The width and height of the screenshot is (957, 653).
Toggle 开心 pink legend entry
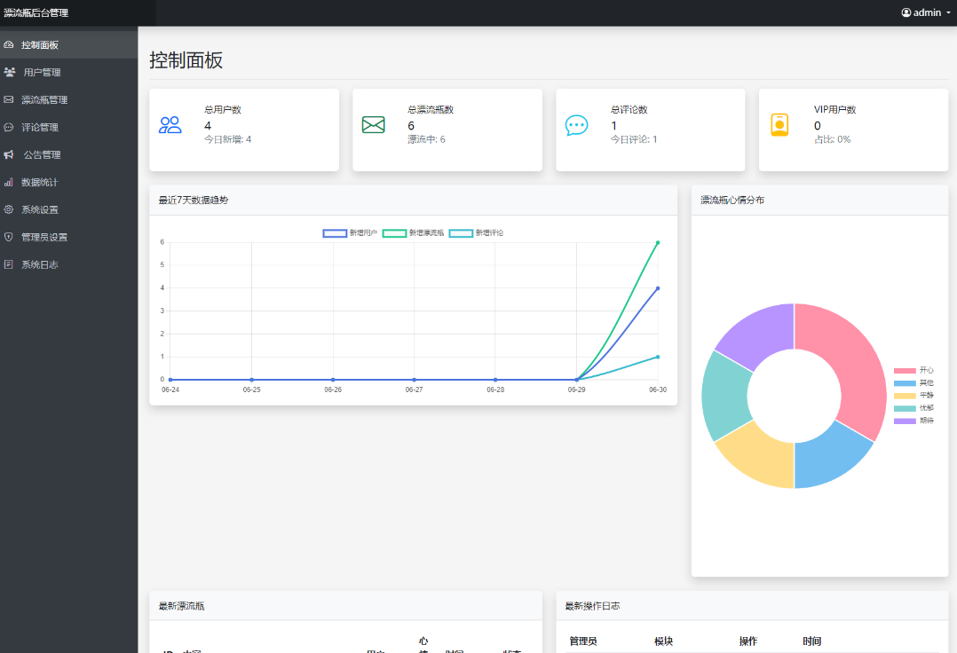913,370
